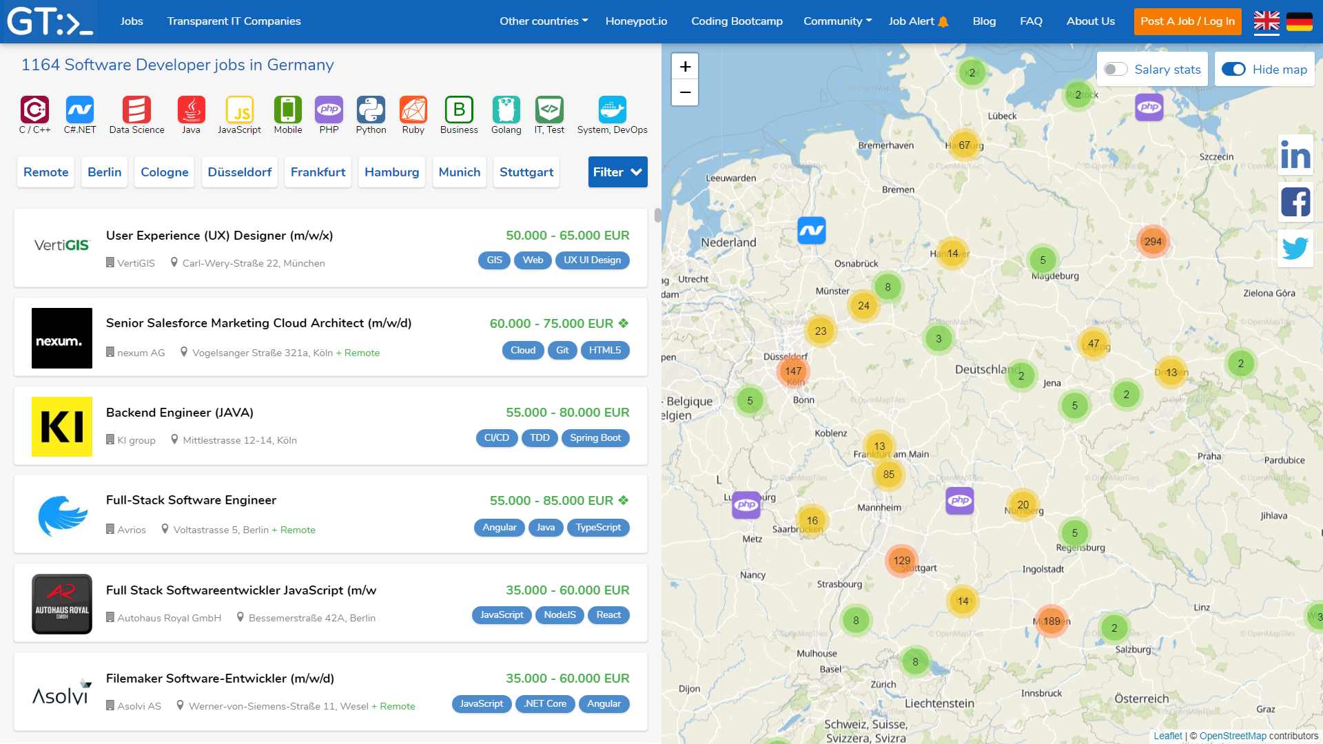Open the Jobs menu item

coord(132,21)
